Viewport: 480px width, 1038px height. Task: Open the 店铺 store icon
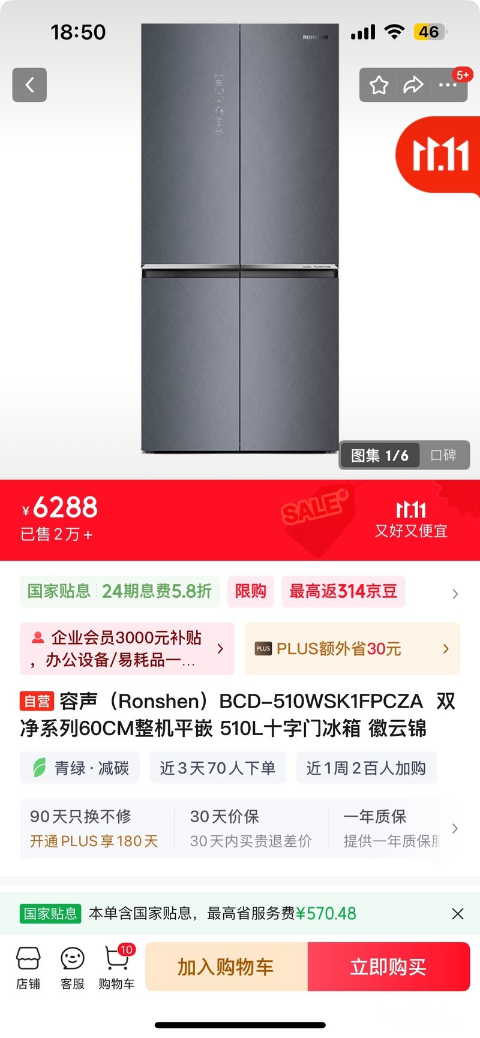tap(28, 967)
